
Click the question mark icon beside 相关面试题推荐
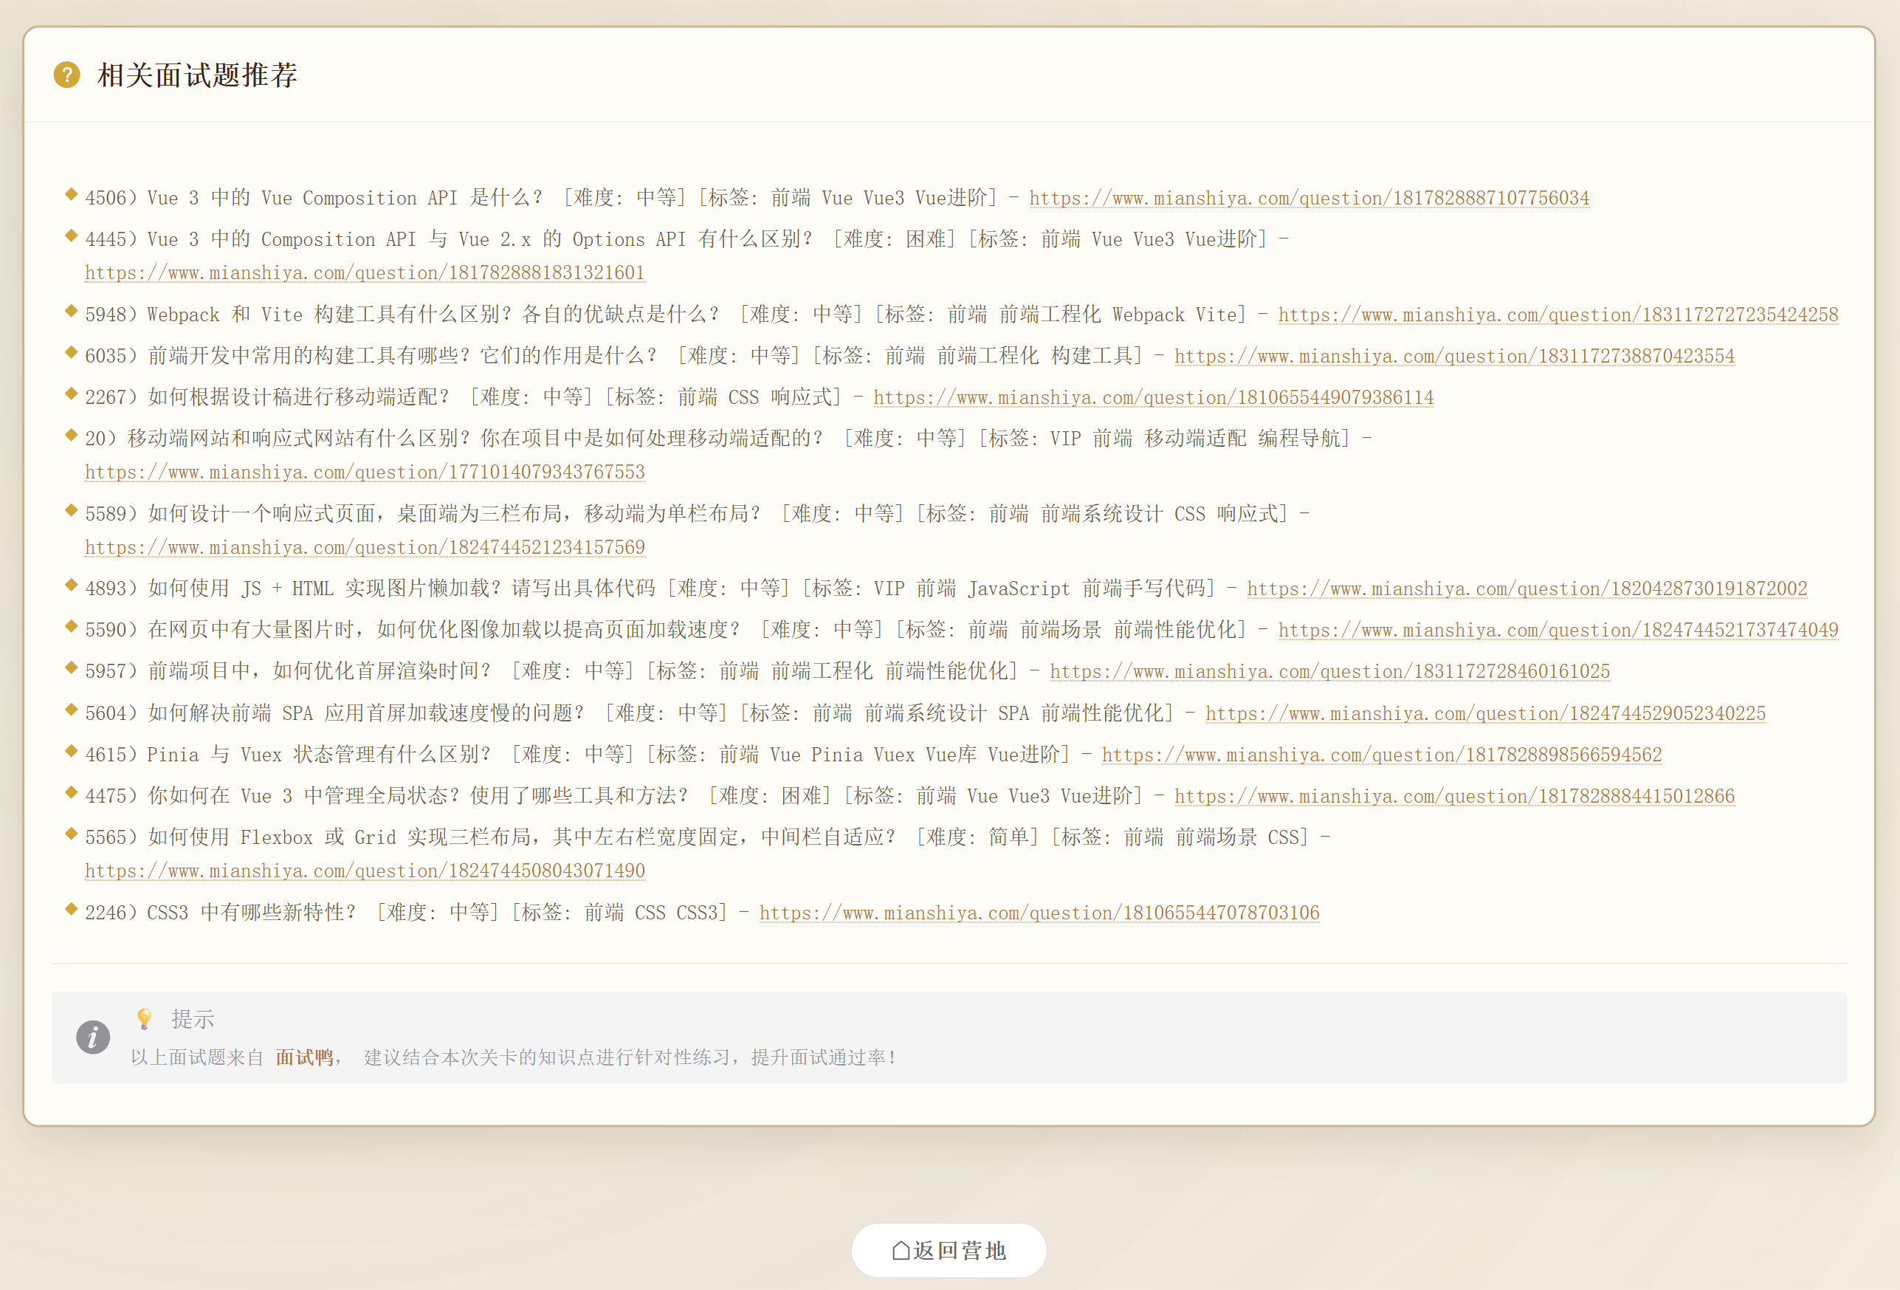point(66,75)
